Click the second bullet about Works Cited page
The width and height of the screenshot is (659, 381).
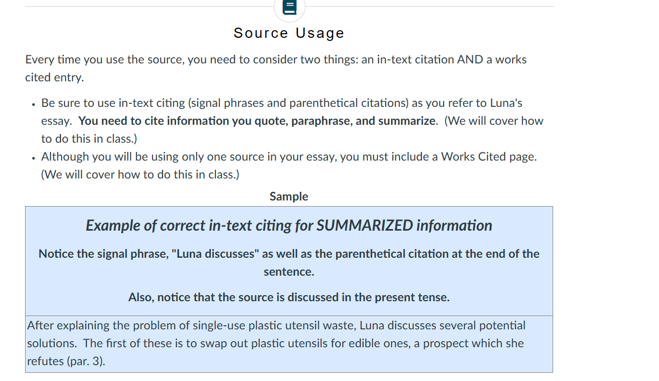289,165
